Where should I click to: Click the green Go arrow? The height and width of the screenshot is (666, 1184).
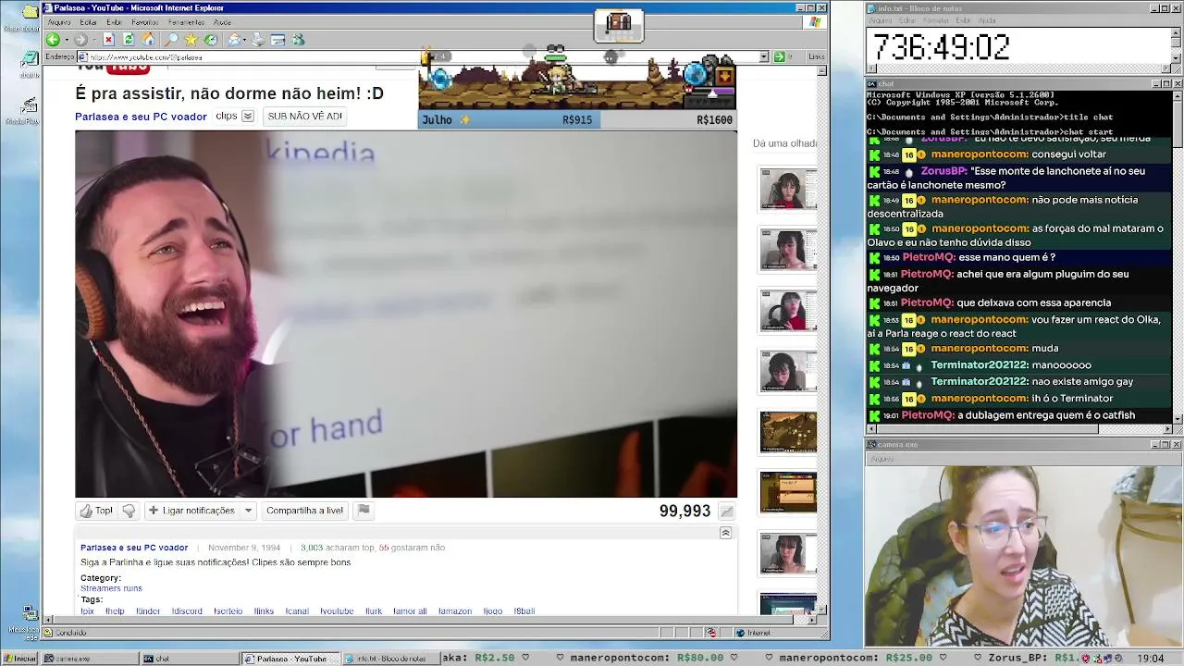tap(779, 56)
